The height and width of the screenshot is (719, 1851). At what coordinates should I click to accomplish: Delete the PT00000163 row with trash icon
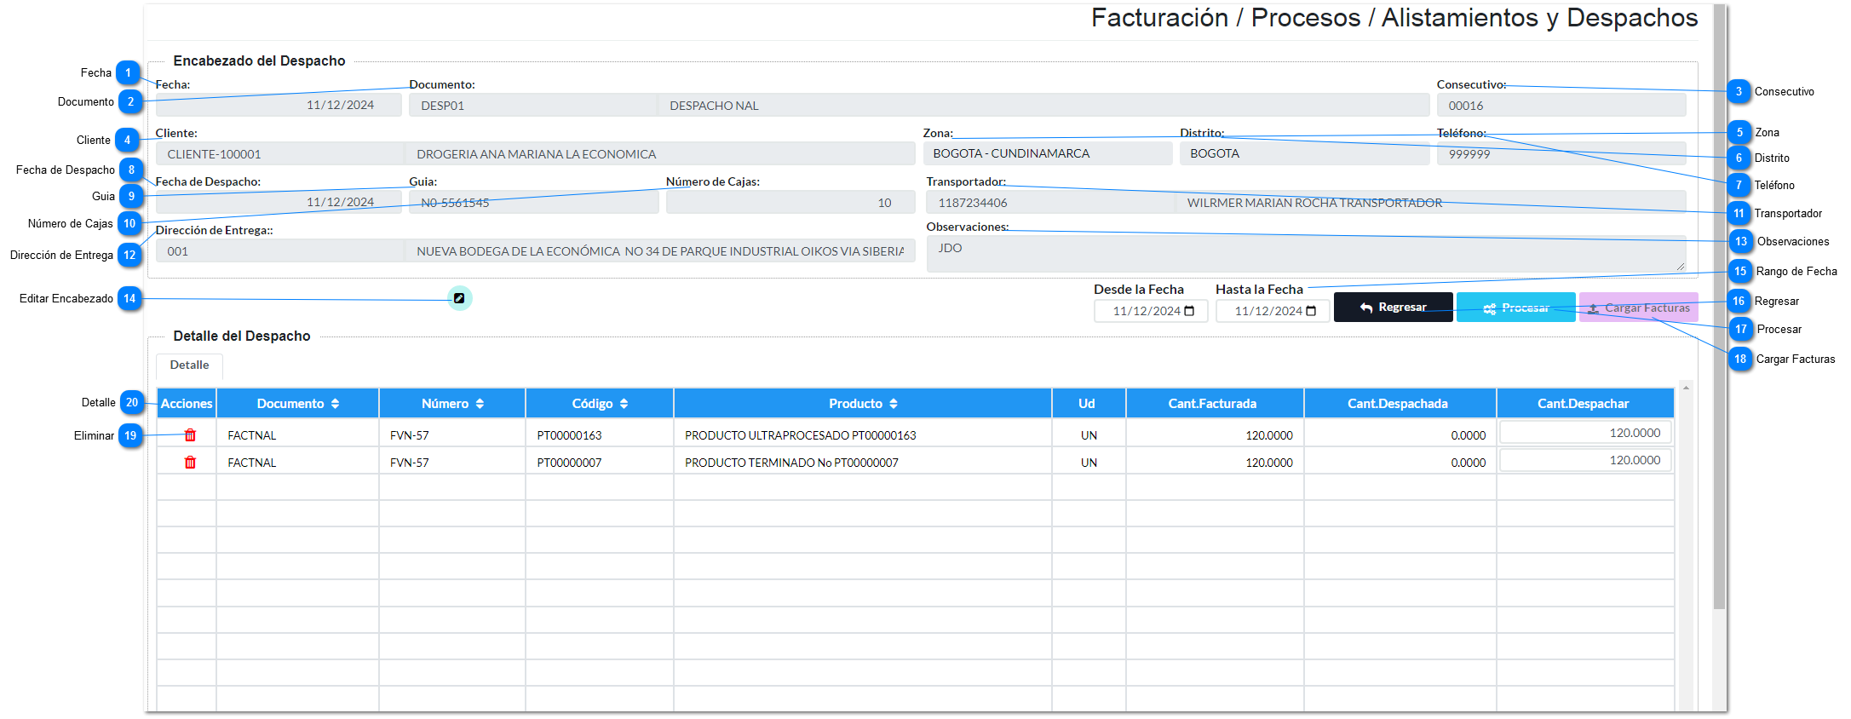pyautogui.click(x=190, y=435)
